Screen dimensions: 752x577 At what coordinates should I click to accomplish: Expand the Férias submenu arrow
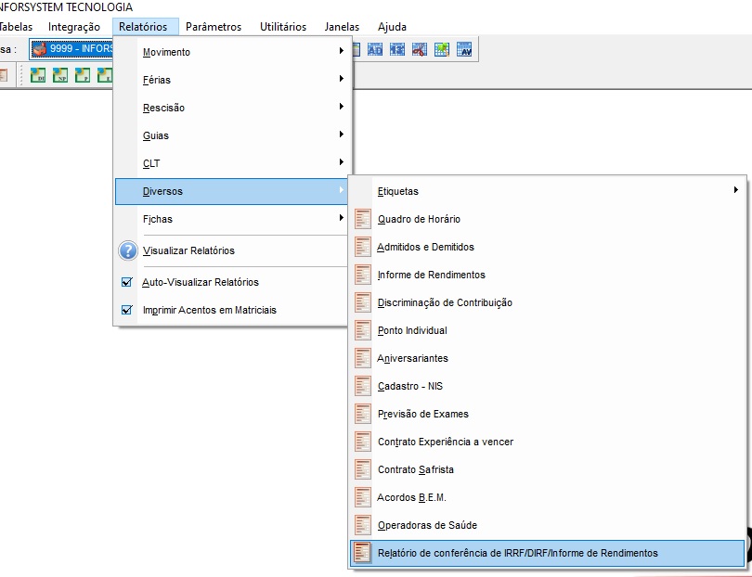[x=341, y=78]
